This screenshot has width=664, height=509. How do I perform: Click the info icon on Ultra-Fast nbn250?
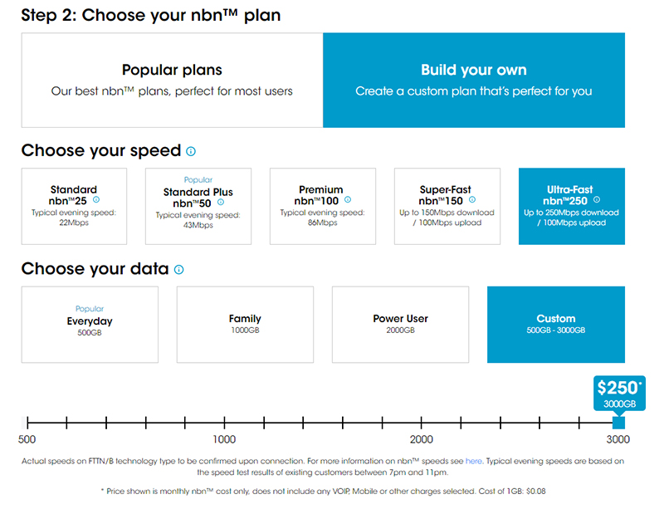pyautogui.click(x=597, y=199)
